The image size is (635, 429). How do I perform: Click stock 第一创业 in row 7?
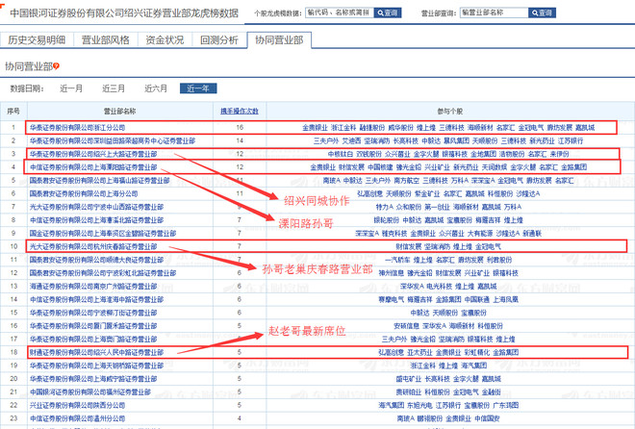click(437, 207)
